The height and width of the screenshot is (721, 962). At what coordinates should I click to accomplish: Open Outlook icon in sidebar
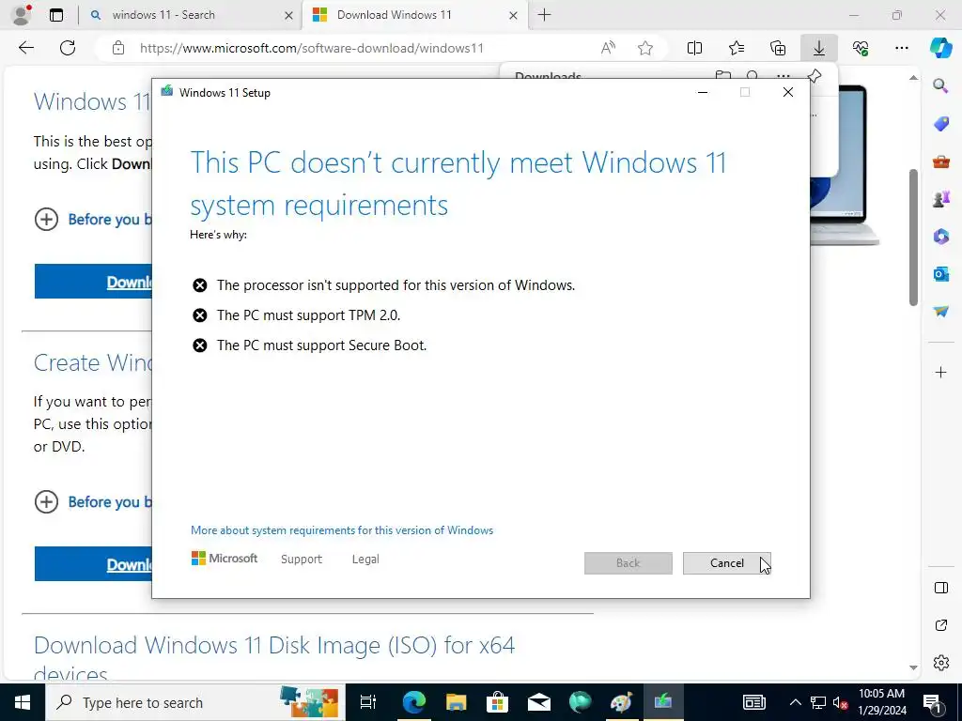point(940,273)
